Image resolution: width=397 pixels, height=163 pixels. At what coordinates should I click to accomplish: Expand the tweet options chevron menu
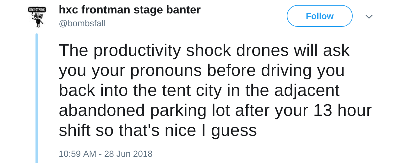[369, 17]
